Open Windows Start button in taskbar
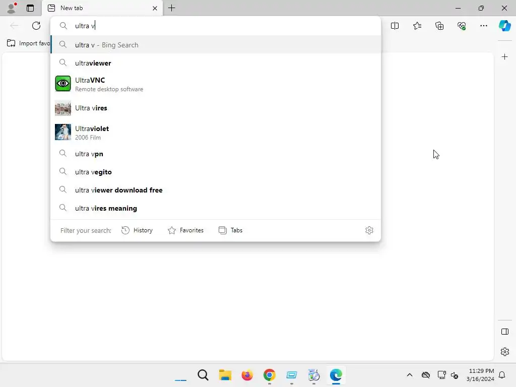 (180, 375)
